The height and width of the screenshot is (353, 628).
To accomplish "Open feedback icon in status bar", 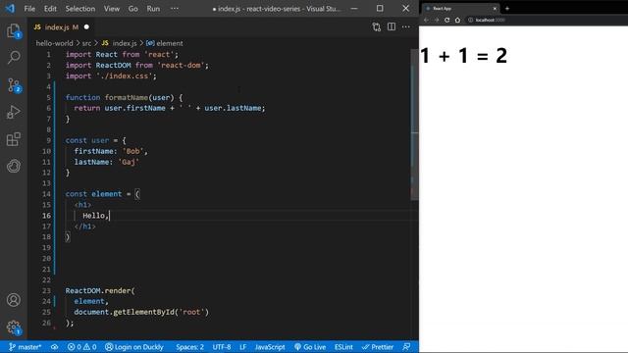I will pyautogui.click(x=406, y=347).
